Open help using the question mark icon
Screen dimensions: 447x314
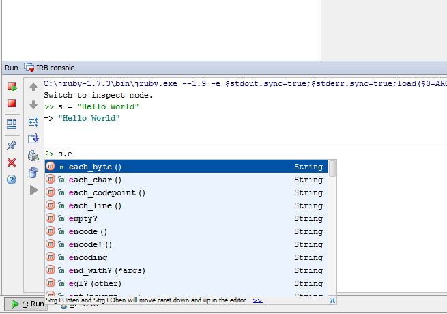[x=12, y=180]
